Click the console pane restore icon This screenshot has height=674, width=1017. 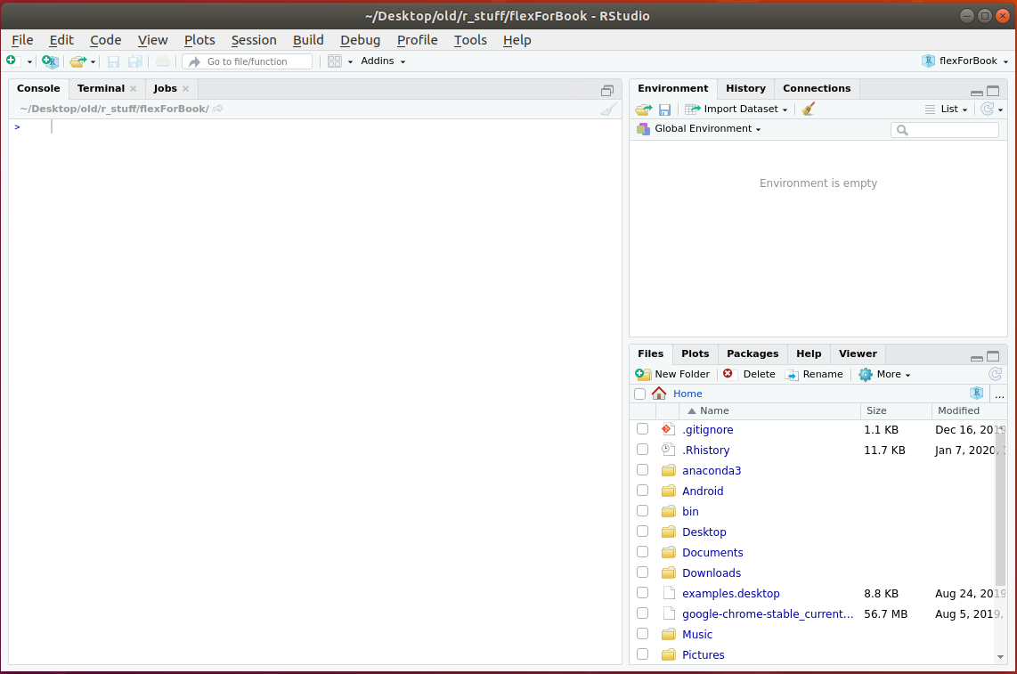coord(607,91)
